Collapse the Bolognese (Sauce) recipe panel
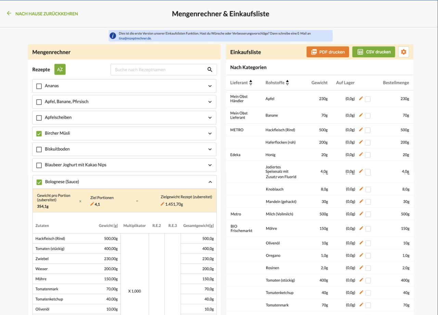 pos(210,181)
